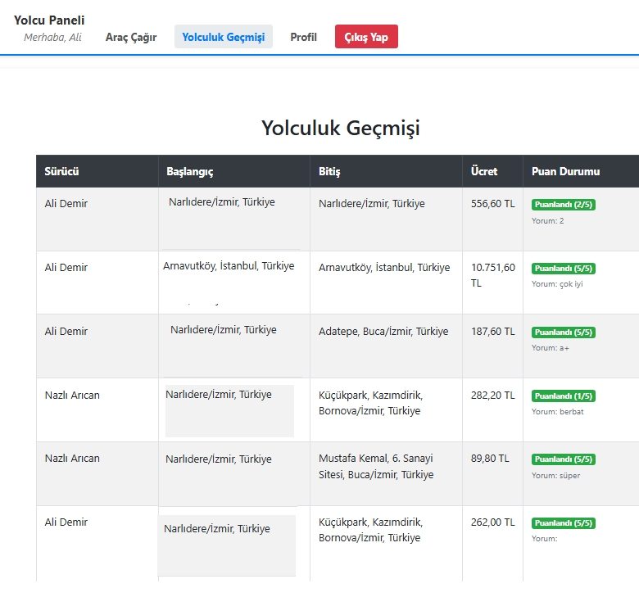The width and height of the screenshot is (639, 597).
Task: Click the badge above 'Yorum: süper'
Action: click(563, 459)
